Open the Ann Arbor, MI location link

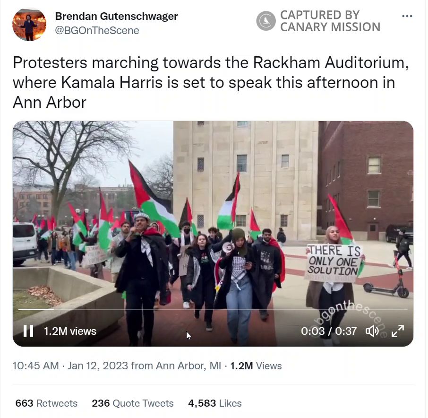188,366
